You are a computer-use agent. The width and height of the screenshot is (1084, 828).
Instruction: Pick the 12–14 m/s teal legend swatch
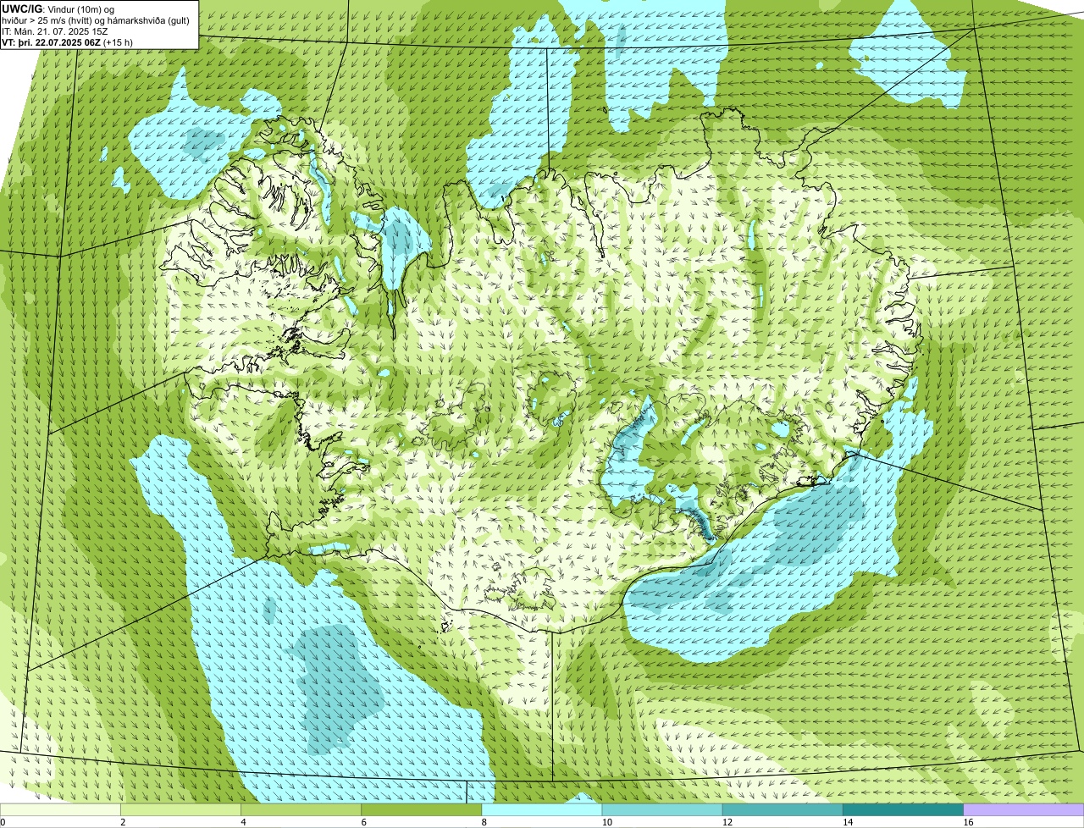(x=783, y=809)
